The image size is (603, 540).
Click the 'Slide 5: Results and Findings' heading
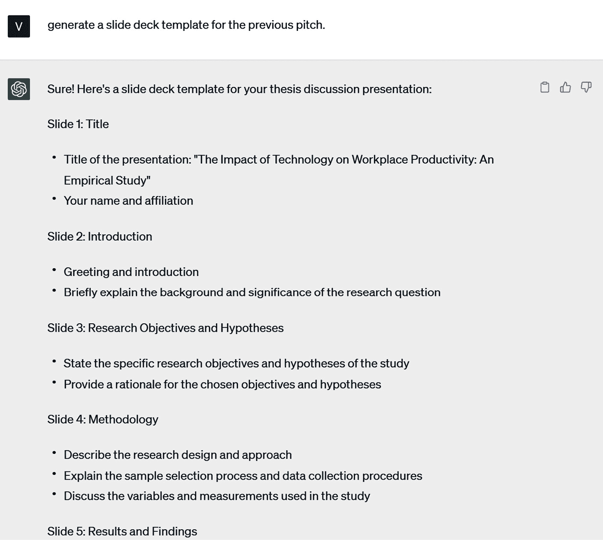122,531
